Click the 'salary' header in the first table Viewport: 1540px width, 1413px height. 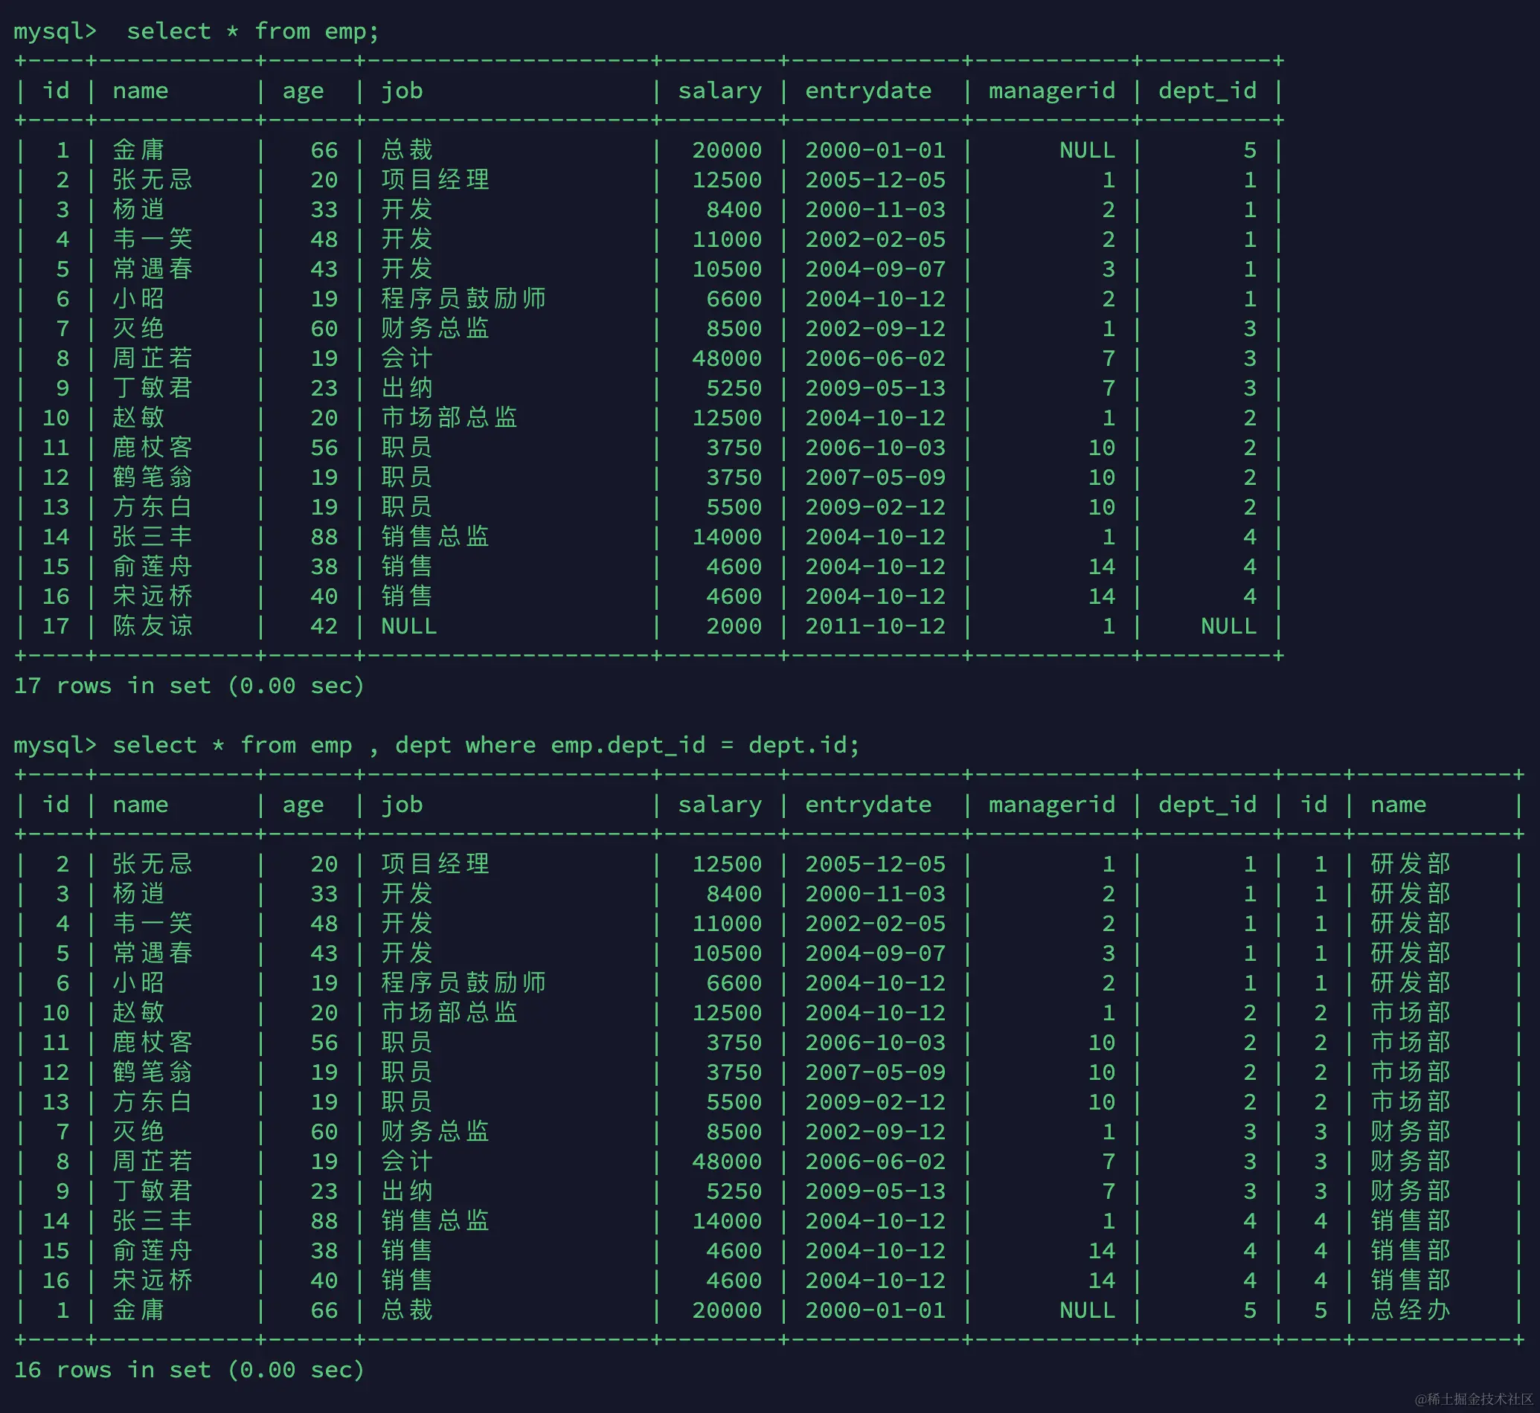719,91
